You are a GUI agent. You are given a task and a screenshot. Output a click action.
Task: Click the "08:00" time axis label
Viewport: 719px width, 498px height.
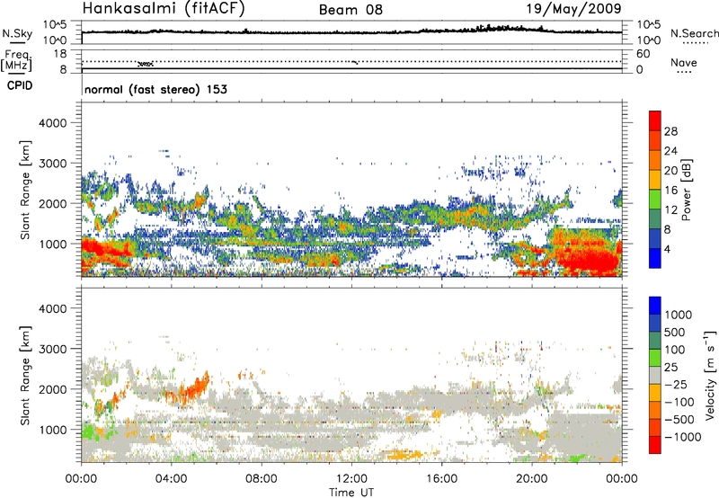262,479
